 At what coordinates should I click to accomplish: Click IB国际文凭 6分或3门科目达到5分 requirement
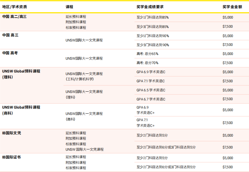pyautogui.click(x=166, y=147)
